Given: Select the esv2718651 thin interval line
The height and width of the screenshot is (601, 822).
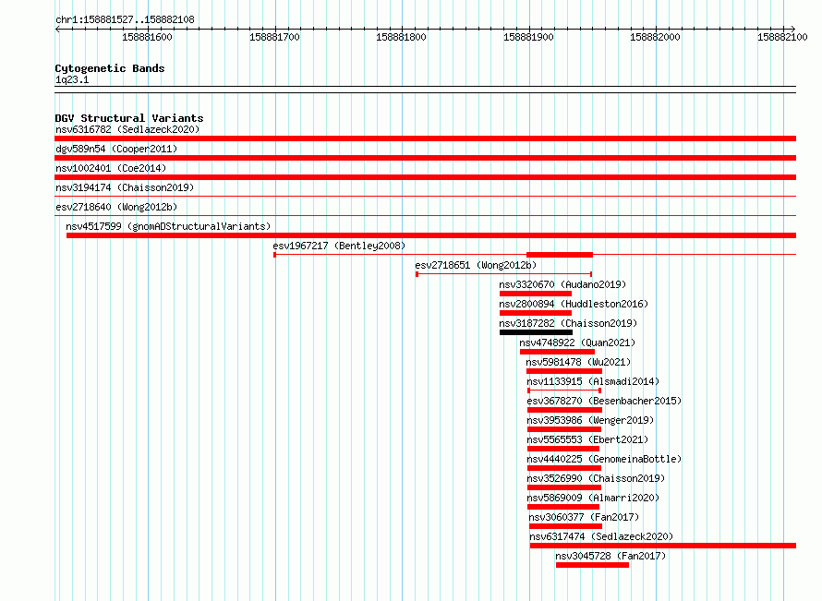Looking at the screenshot, I should click(503, 274).
